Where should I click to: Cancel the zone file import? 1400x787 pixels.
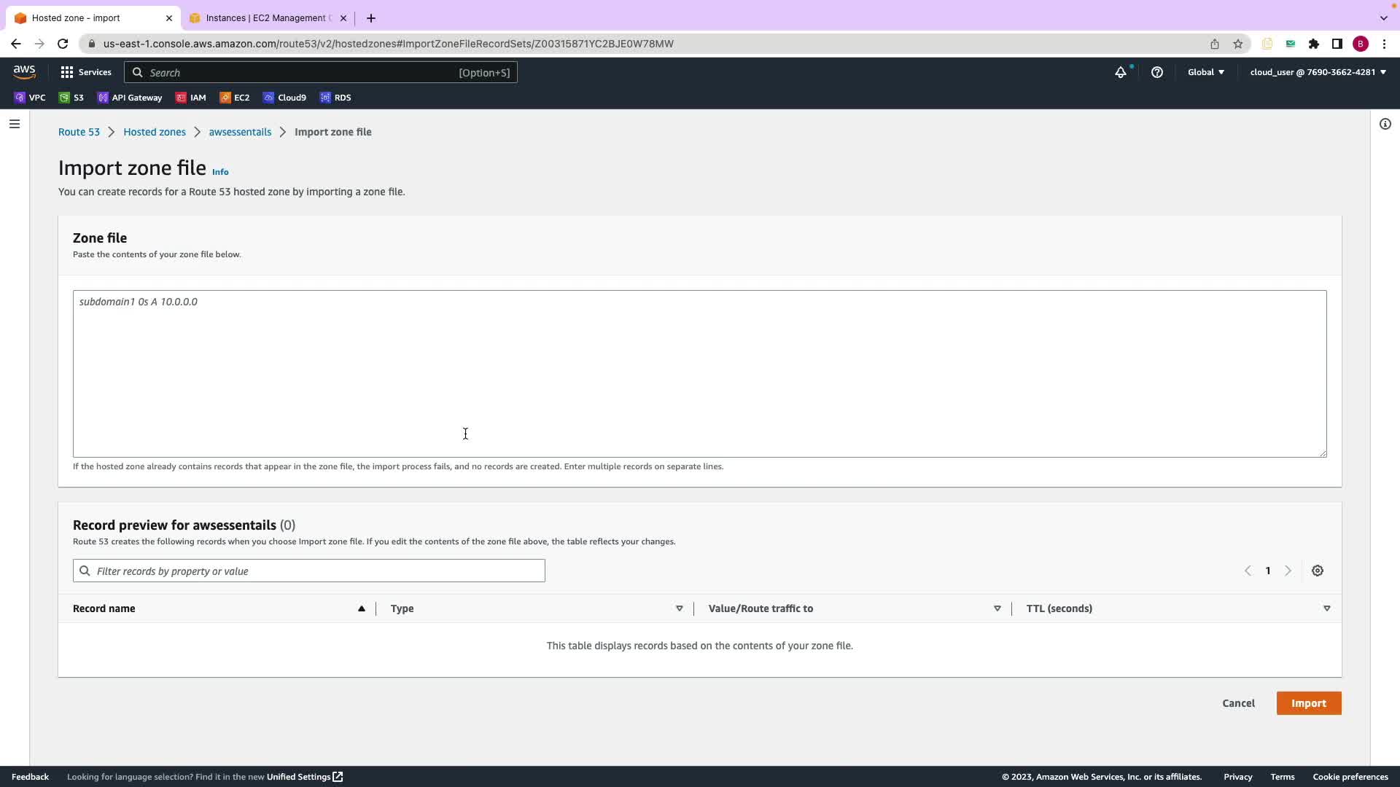coord(1238,703)
